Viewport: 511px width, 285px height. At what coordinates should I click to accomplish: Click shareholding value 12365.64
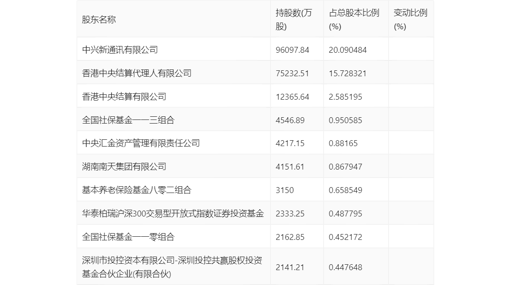(x=292, y=97)
